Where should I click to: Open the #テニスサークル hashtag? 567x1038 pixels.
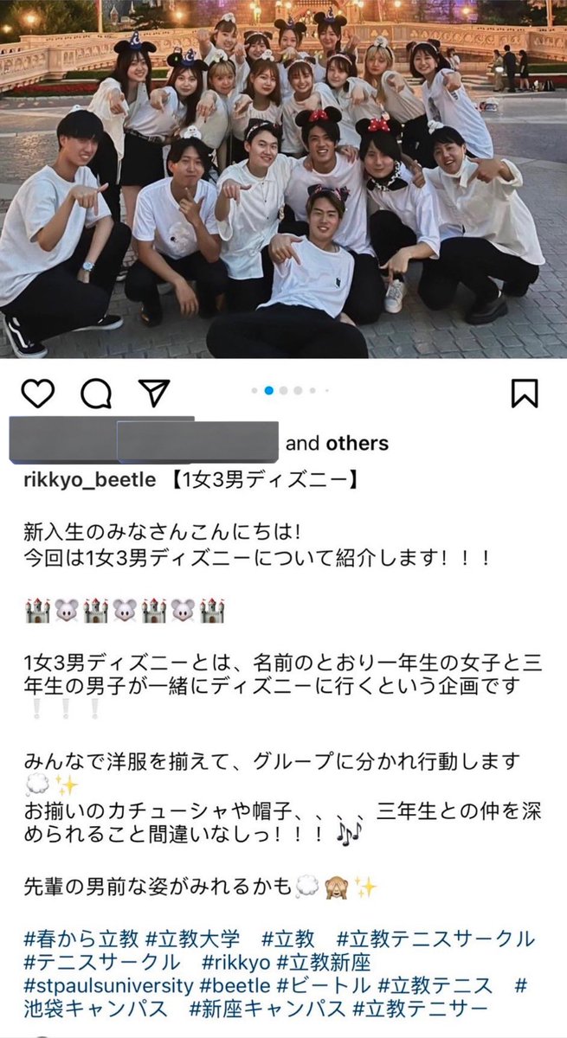pos(102,962)
